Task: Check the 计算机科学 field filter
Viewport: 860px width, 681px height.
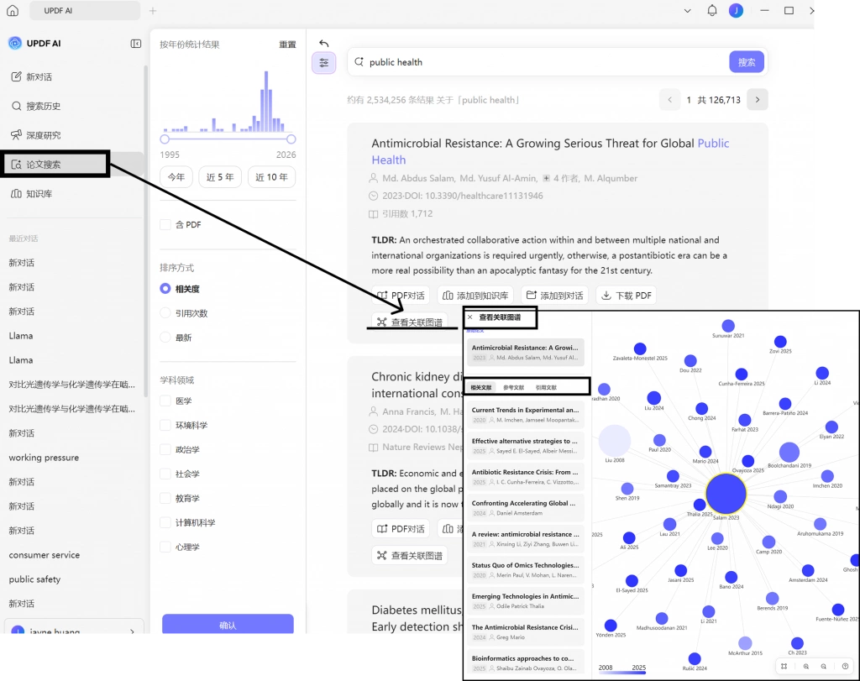Action: pos(165,522)
